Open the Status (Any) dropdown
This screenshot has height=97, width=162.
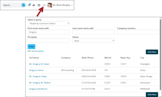point(93,41)
